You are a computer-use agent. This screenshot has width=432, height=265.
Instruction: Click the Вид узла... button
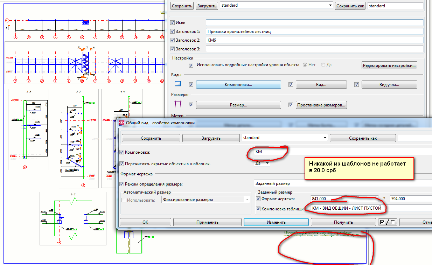389,85
